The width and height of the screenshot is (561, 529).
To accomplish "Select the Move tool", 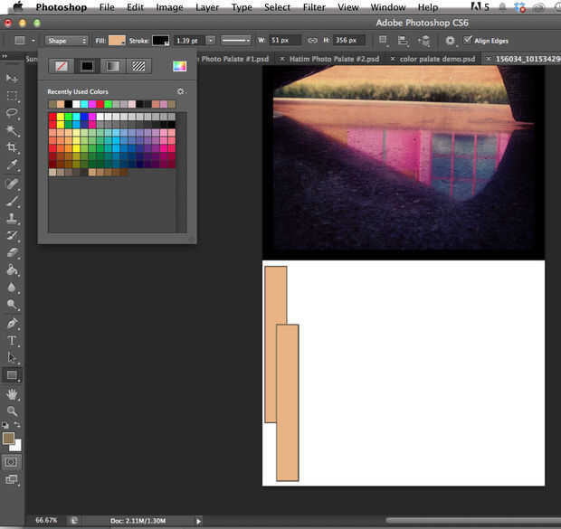I will 12,78.
